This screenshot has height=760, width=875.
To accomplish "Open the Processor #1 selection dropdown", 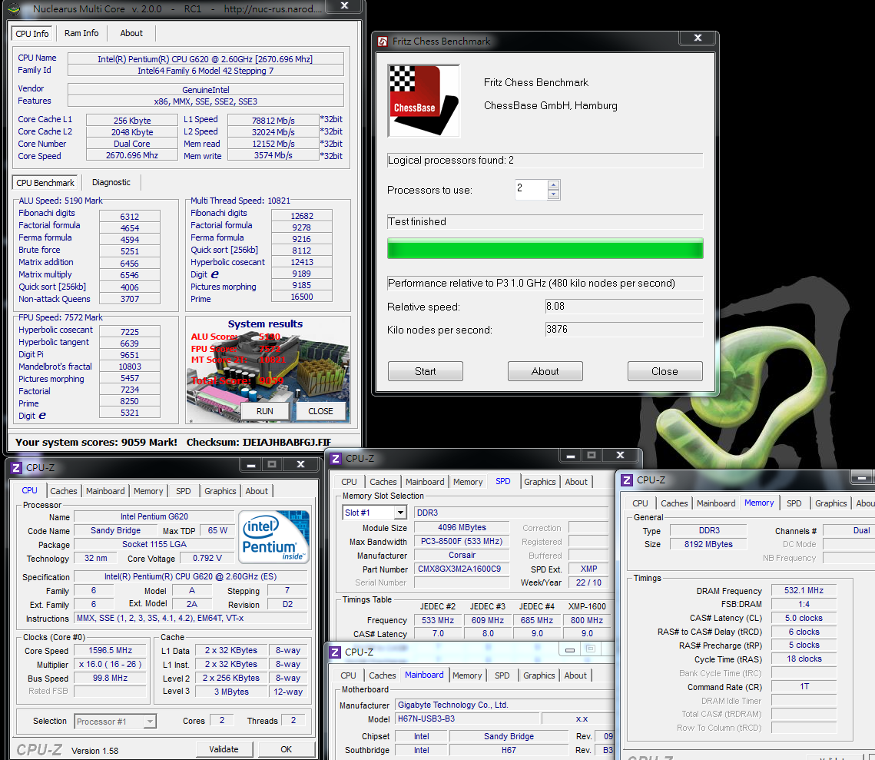I will 150,722.
